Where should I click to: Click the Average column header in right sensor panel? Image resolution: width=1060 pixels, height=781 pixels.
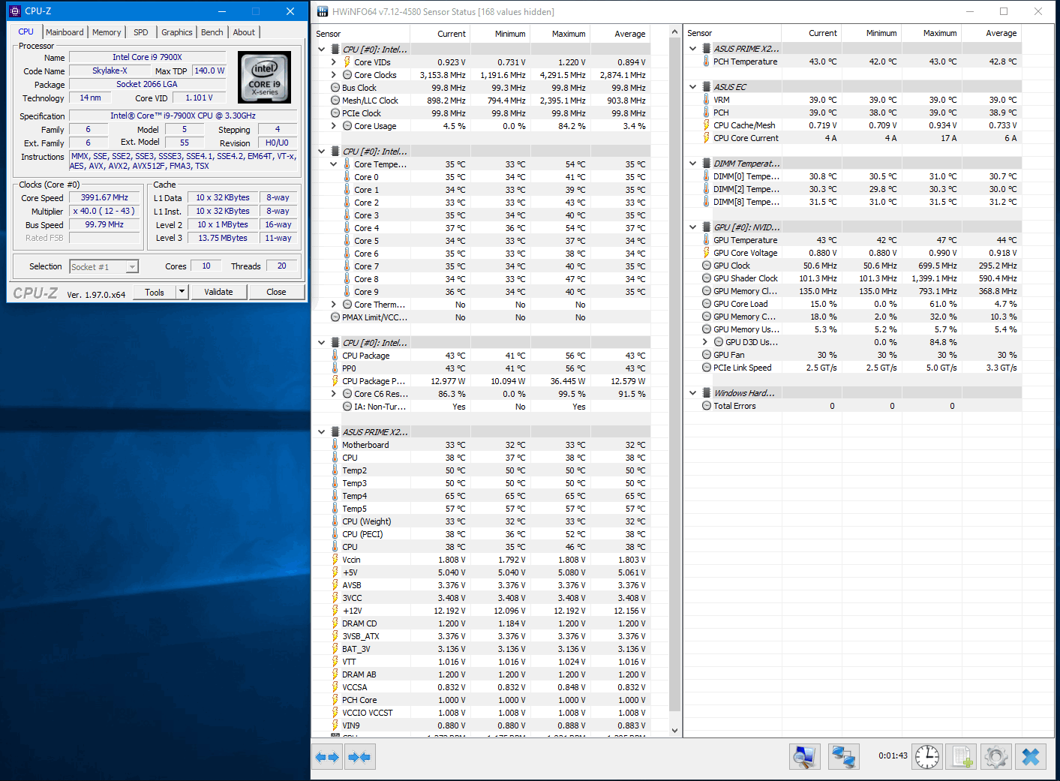tap(992, 33)
